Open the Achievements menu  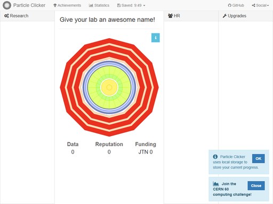tap(67, 5)
